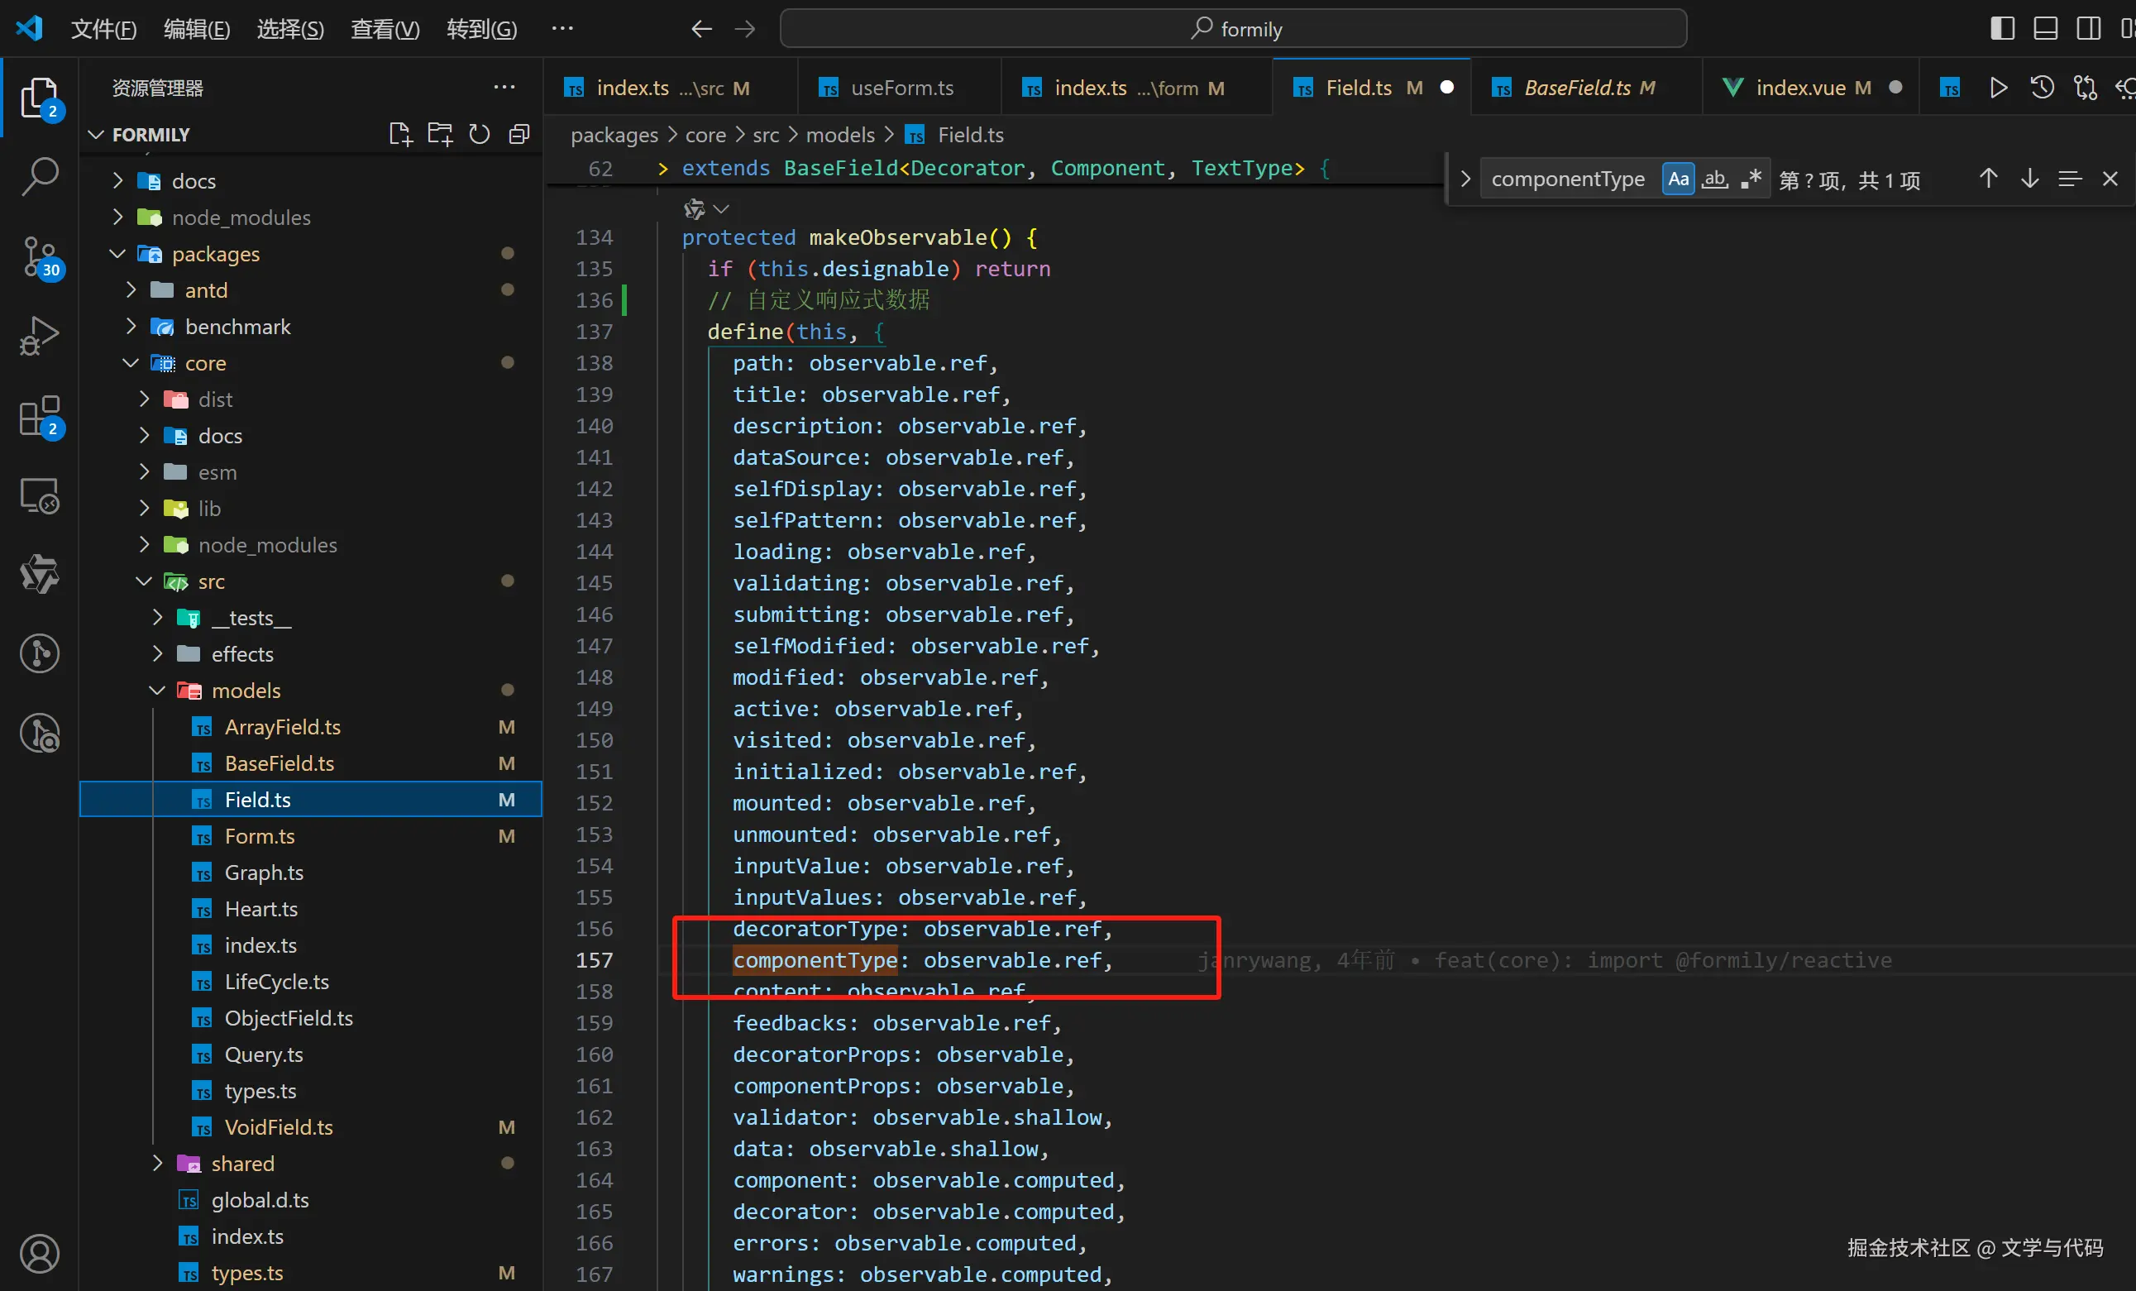Viewport: 2136px width, 1291px height.
Task: Expand the replace row in the find widget
Action: [x=1465, y=179]
